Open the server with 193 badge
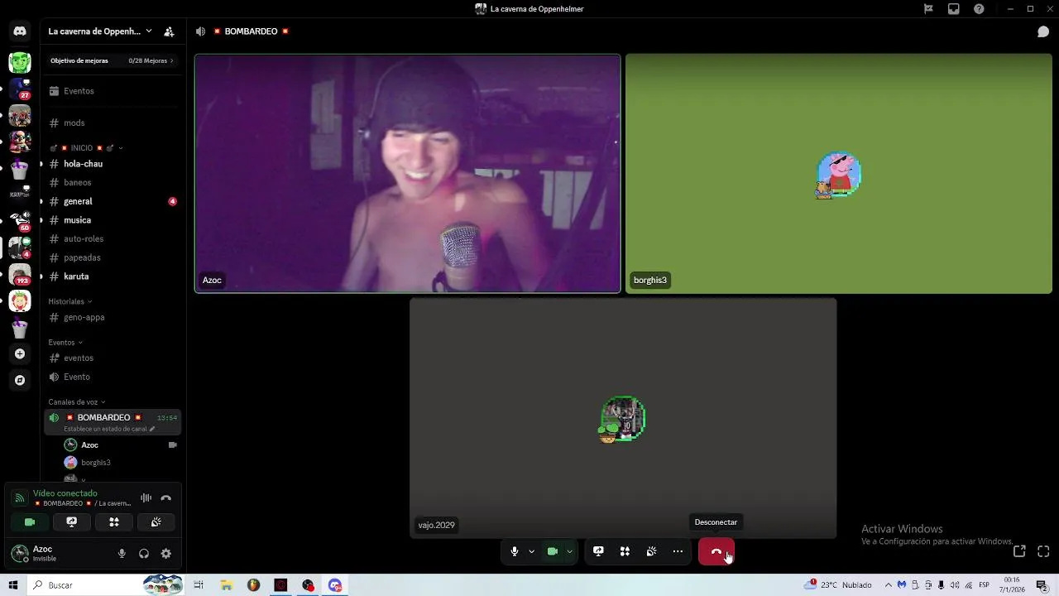This screenshot has width=1059, height=596. click(x=20, y=274)
